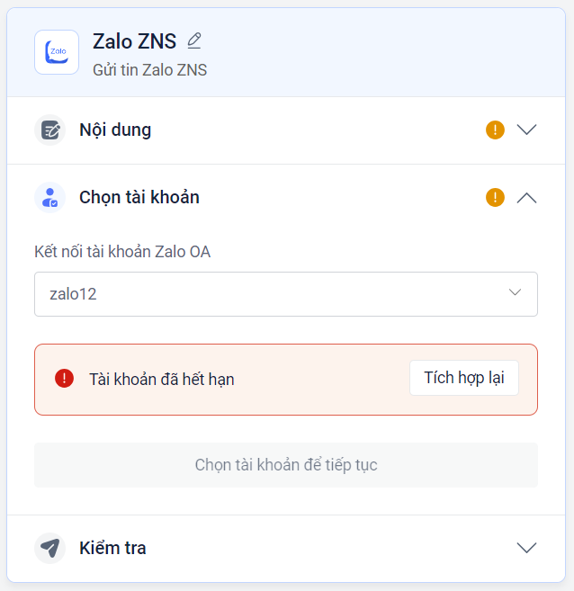Expand the Kiểm tra section chevron
This screenshot has height=591, width=574.
click(x=527, y=548)
